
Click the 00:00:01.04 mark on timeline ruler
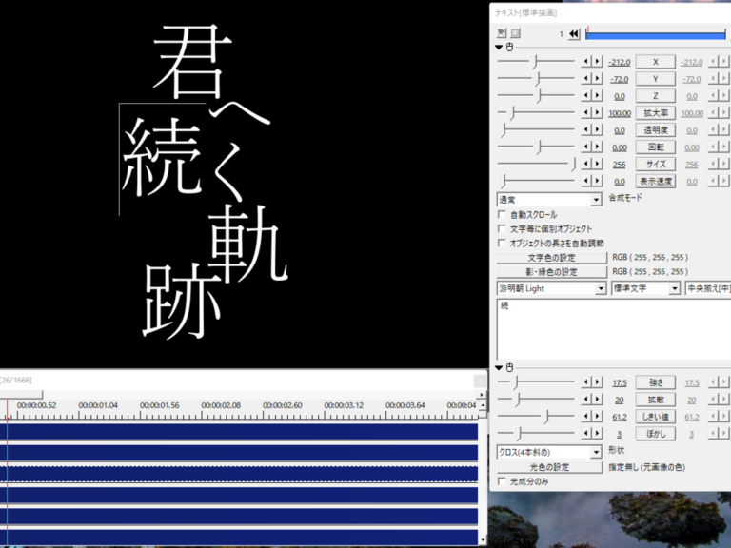pyautogui.click(x=98, y=405)
